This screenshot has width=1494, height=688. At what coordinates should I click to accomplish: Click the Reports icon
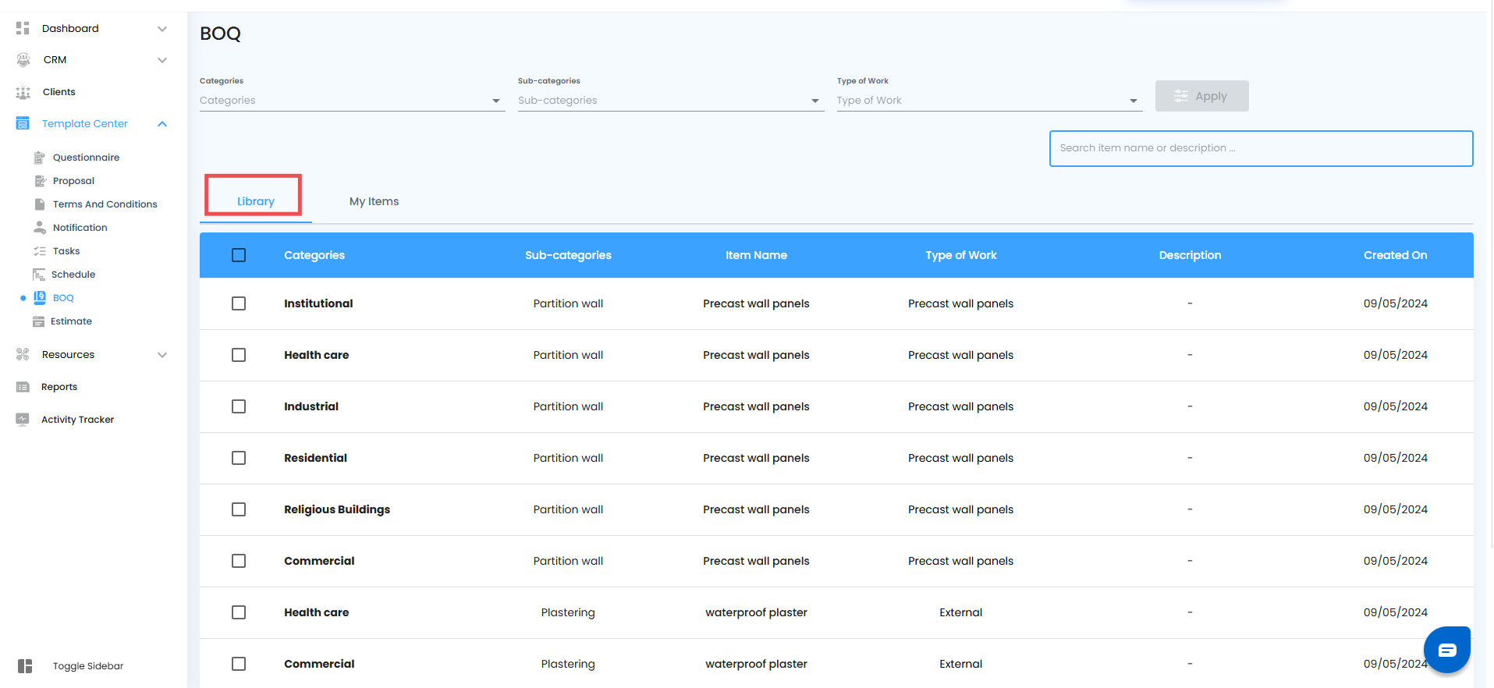pos(23,387)
